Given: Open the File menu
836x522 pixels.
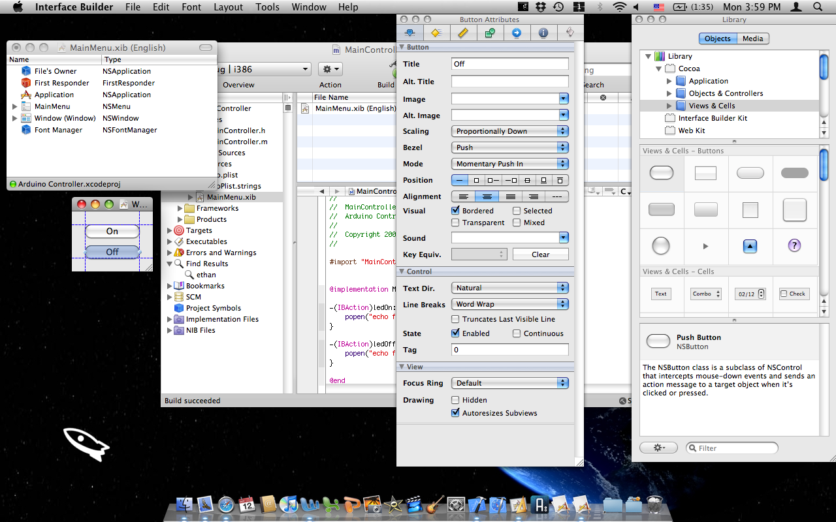Looking at the screenshot, I should (x=133, y=7).
